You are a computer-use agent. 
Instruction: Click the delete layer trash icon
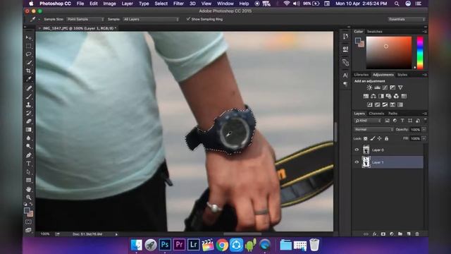[417, 234]
